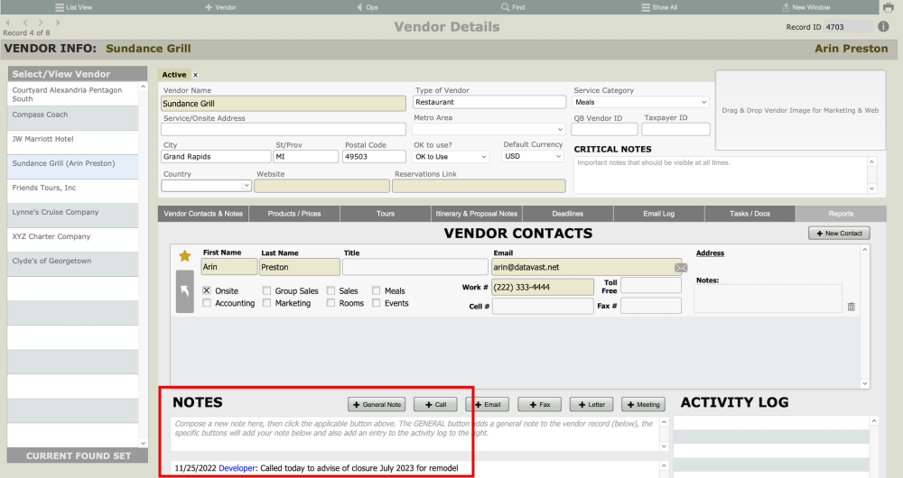
Task: Open the Tasks / Docs tab
Action: 749,214
